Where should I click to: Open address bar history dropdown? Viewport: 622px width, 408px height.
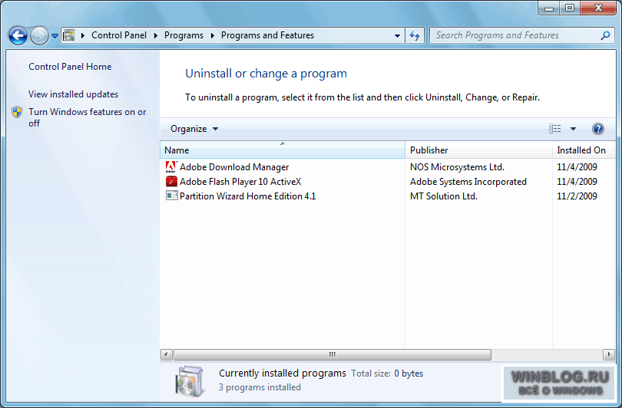[x=397, y=35]
